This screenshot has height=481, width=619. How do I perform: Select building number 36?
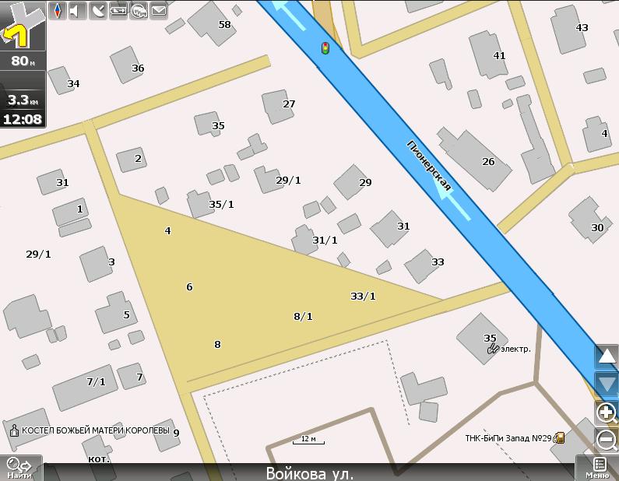(x=138, y=68)
